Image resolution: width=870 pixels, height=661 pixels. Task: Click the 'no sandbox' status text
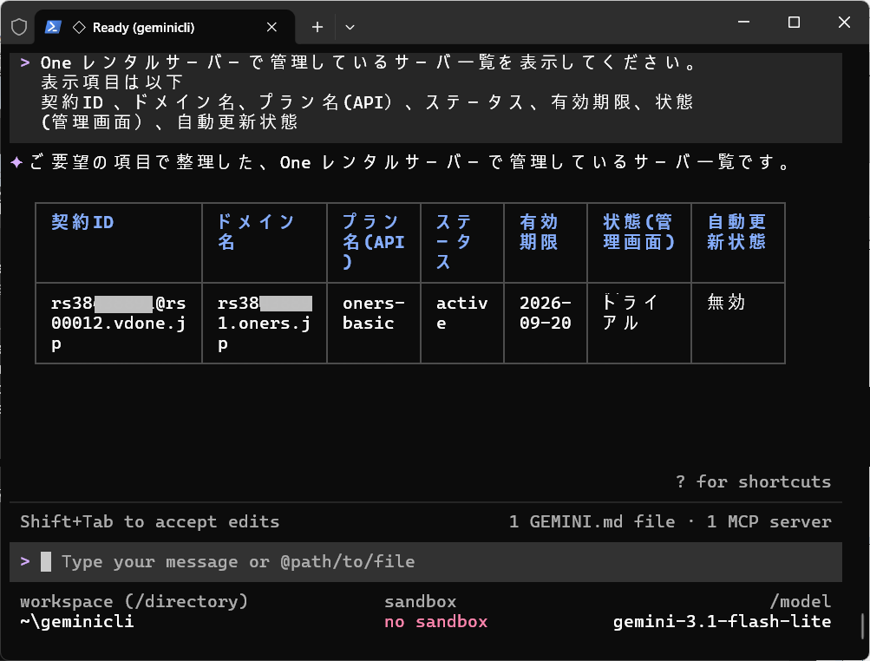coord(436,622)
